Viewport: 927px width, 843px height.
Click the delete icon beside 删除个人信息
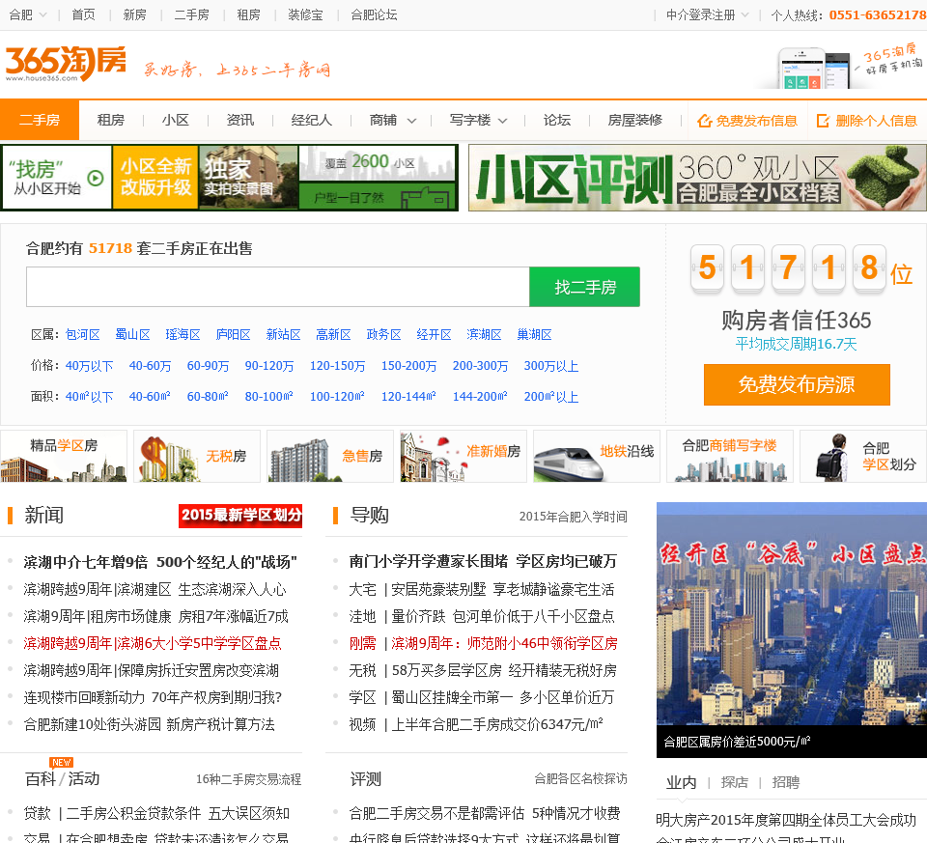click(x=823, y=122)
